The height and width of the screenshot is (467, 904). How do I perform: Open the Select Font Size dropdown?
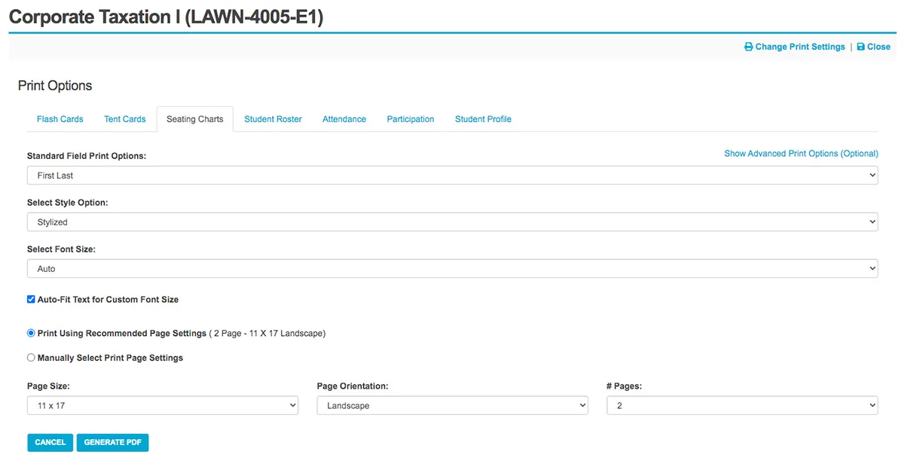452,269
